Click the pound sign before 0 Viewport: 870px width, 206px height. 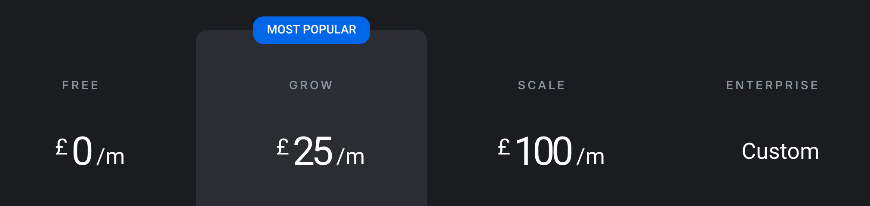pyautogui.click(x=62, y=147)
